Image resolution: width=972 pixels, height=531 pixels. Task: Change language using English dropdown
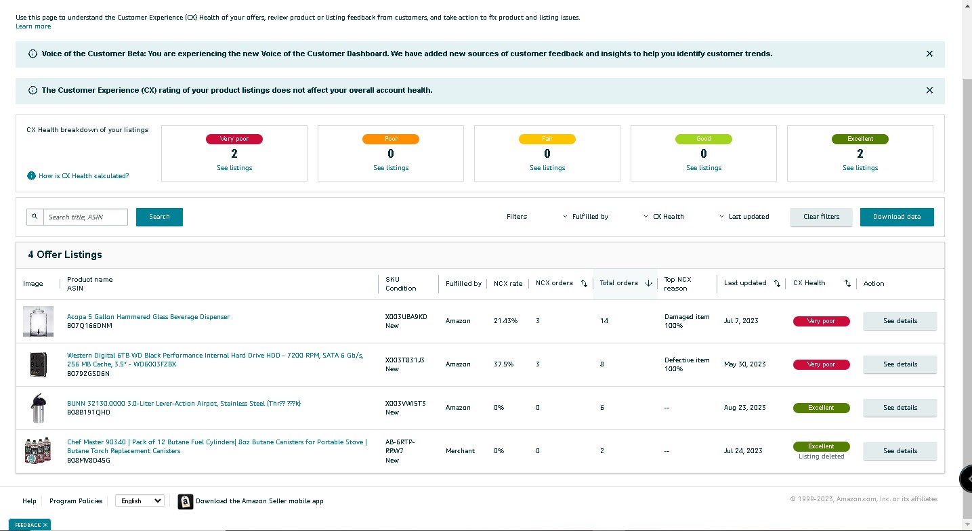[140, 501]
